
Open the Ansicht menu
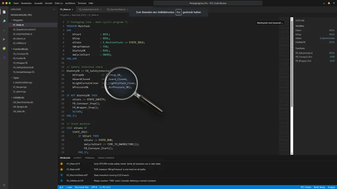click(49, 3)
